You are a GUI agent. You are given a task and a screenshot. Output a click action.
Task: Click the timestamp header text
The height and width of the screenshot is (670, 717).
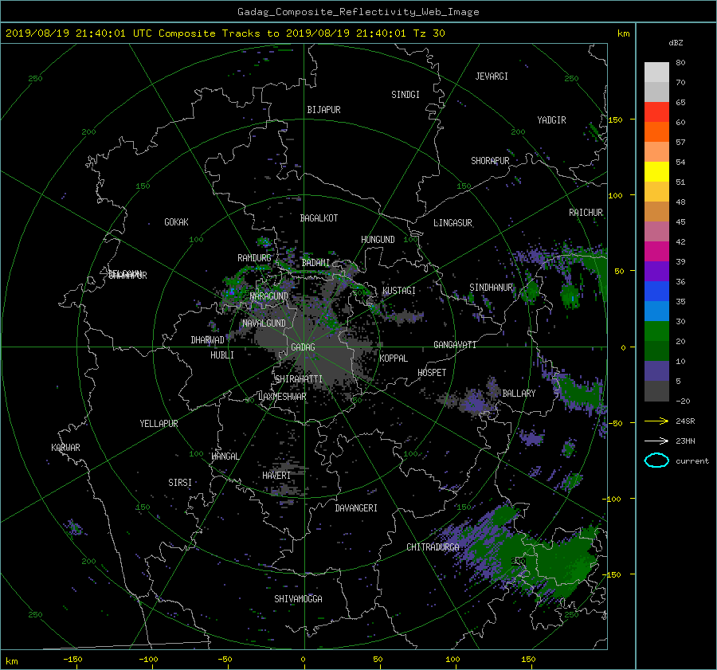coord(225,33)
